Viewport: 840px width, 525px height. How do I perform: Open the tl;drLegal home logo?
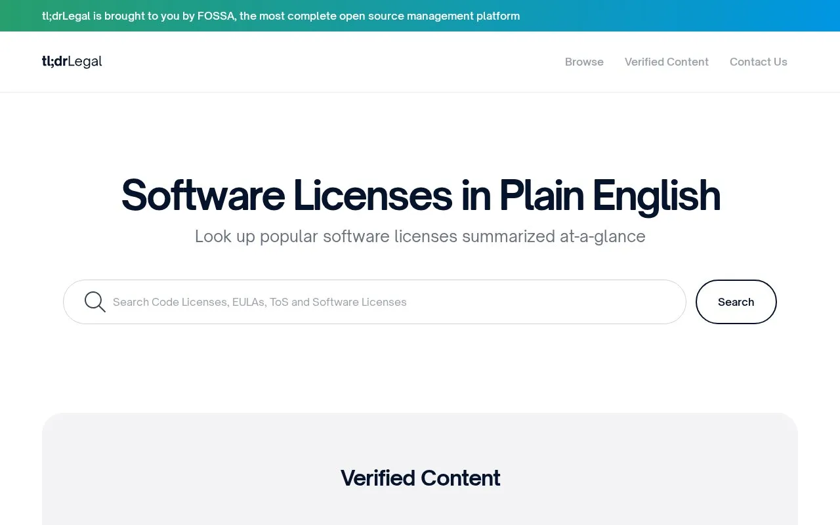tap(72, 62)
